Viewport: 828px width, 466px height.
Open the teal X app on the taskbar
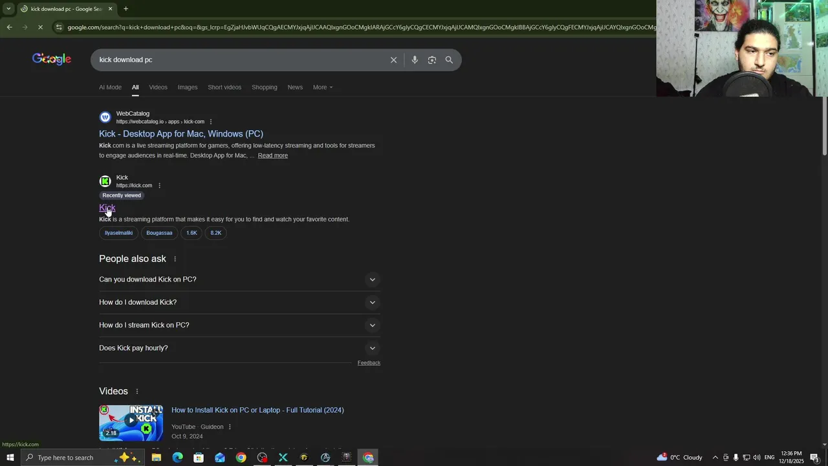coord(283,458)
